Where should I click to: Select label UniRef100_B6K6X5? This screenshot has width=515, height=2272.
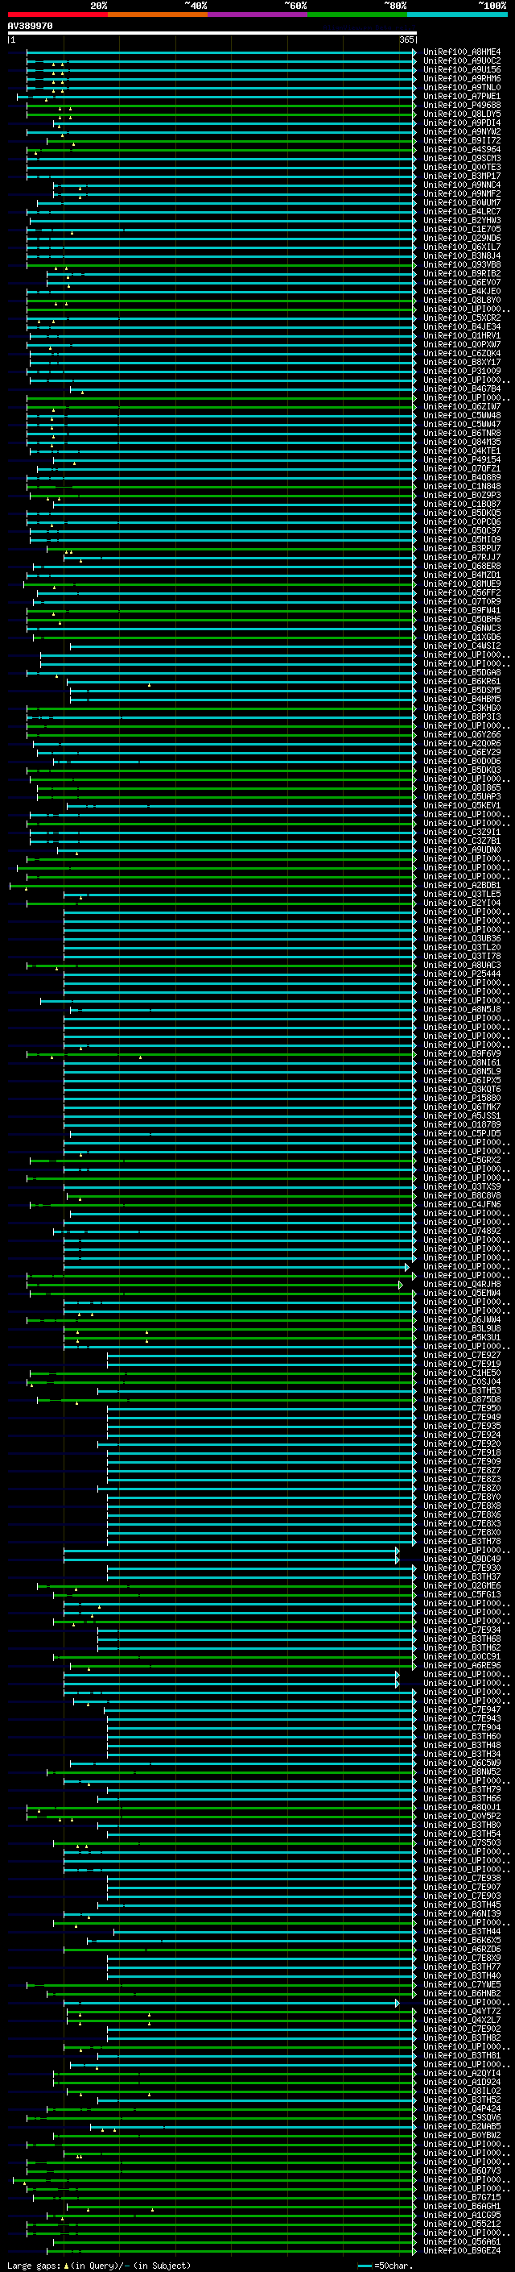[461, 1939]
